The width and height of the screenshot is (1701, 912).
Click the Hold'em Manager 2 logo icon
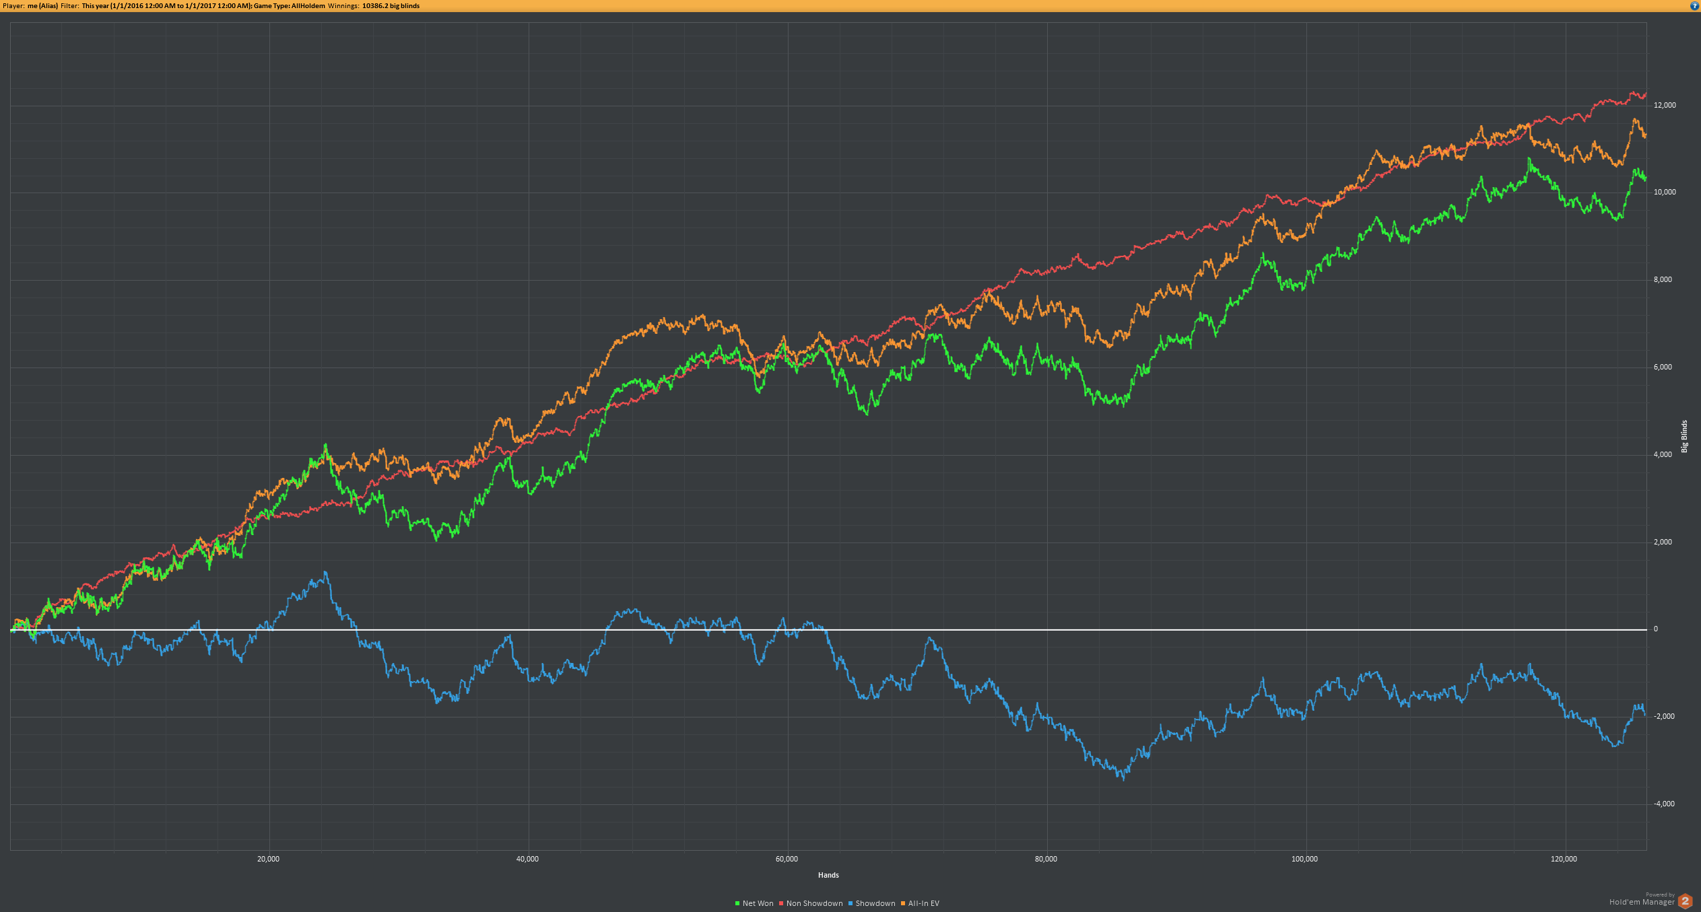point(1686,901)
